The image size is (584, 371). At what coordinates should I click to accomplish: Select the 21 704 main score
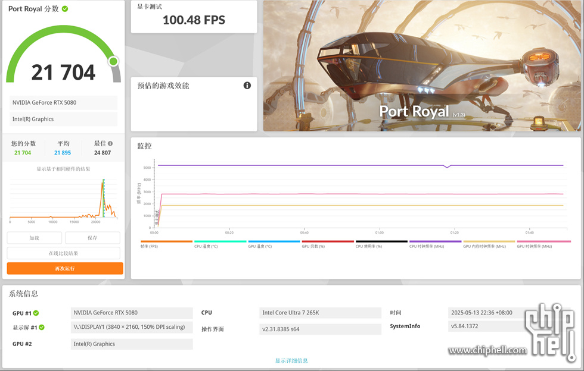click(x=63, y=72)
